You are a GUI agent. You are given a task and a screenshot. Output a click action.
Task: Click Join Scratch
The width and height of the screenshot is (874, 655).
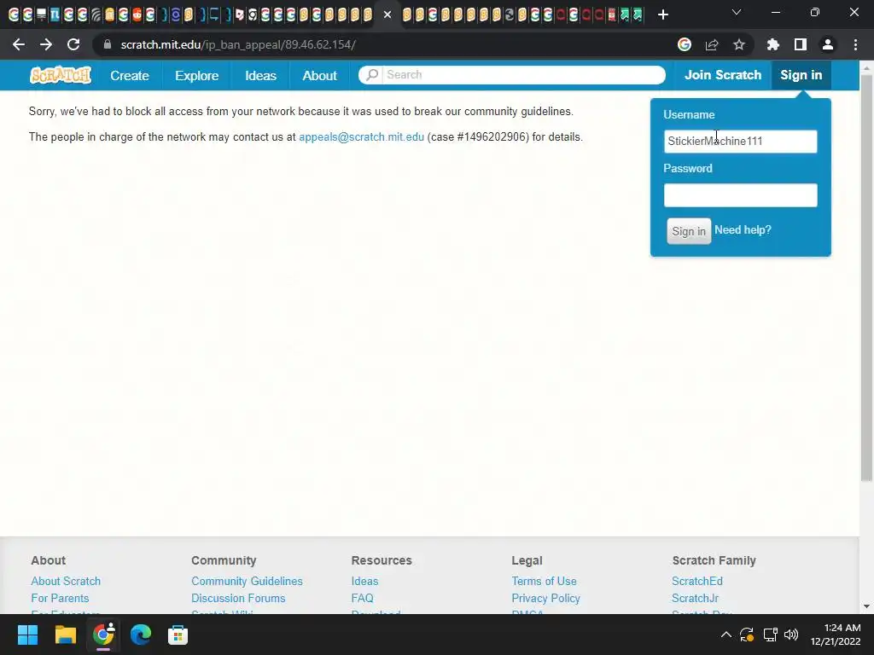point(722,75)
